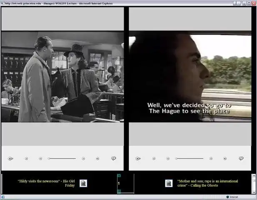Open clip icon beside Mother and son caption
The width and height of the screenshot is (257, 200).
pos(169,183)
